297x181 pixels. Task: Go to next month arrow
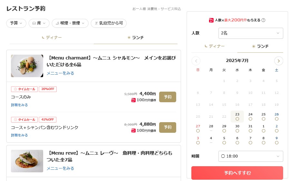[x=279, y=61]
